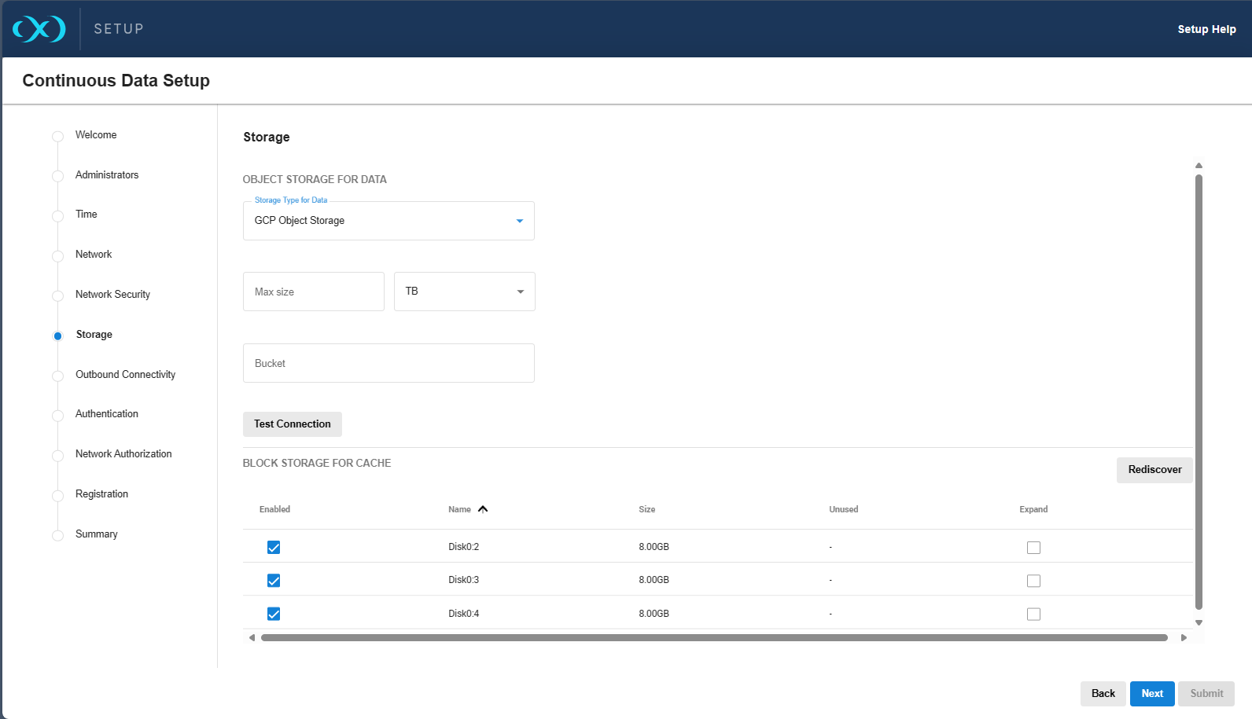1252x719 pixels.
Task: Click the Bucket input field
Action: [x=388, y=363]
